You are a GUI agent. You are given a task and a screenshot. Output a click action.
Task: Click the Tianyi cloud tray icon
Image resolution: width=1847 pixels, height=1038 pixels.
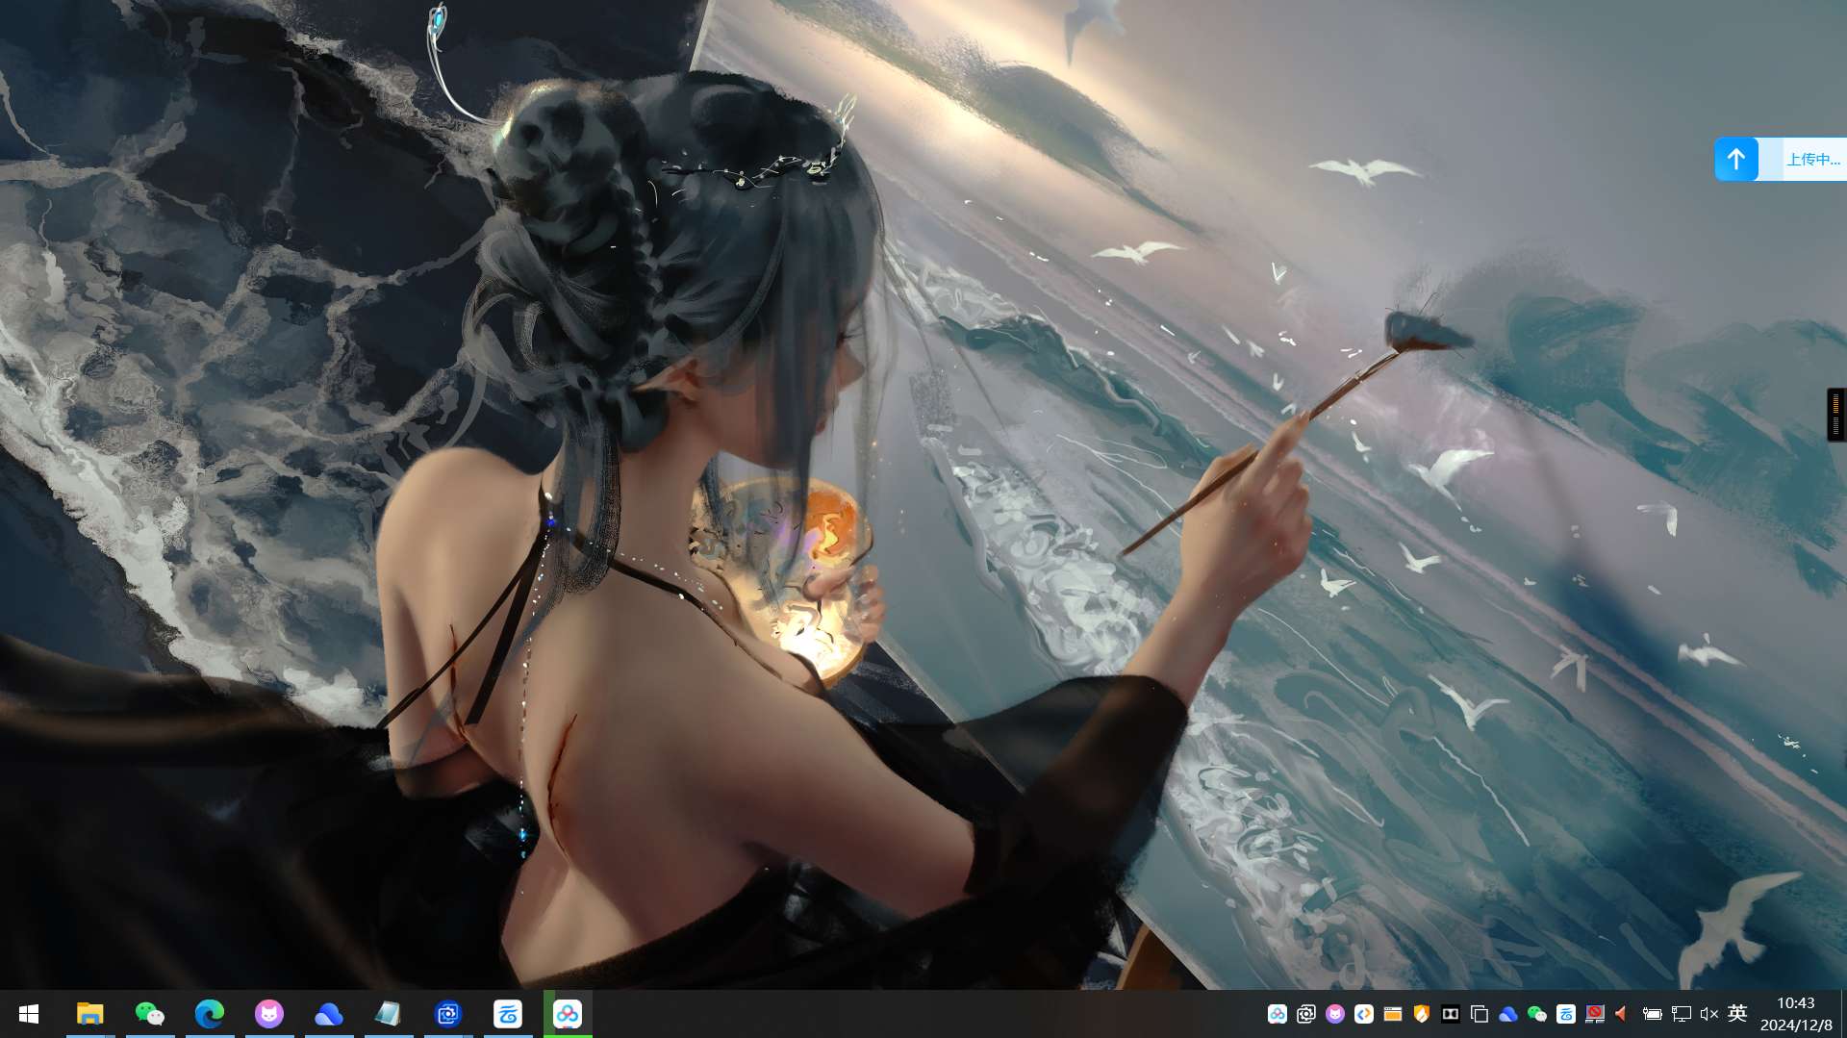1566,1014
